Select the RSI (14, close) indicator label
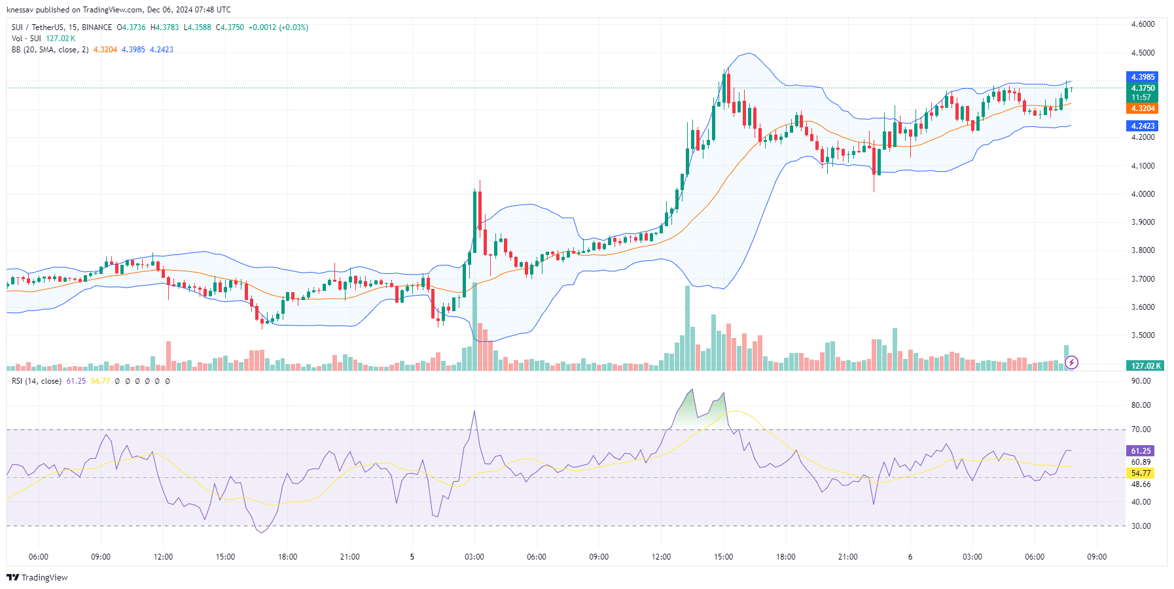1174x589 pixels. (x=37, y=381)
